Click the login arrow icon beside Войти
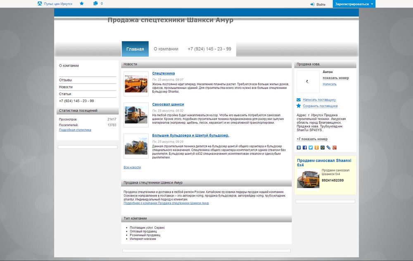The height and width of the screenshot is (261, 413). [312, 4]
